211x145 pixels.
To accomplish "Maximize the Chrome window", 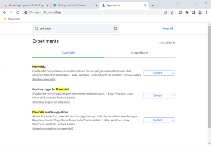I will click(197, 3).
